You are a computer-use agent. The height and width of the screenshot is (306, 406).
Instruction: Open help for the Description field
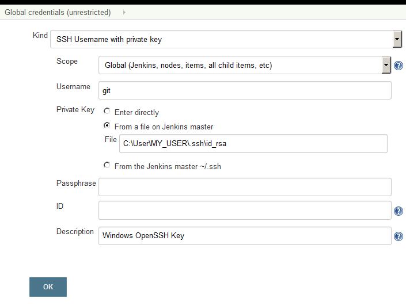click(x=399, y=236)
